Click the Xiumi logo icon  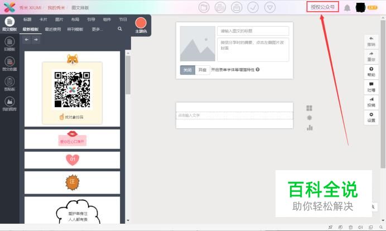tap(9, 7)
